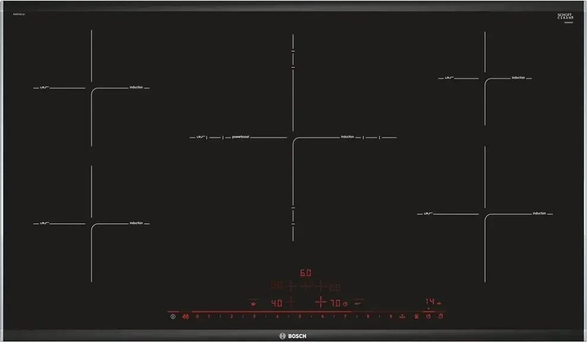Select the zone showing 4.0
Image resolution: width=587 pixels, height=343 pixels.
point(277,303)
